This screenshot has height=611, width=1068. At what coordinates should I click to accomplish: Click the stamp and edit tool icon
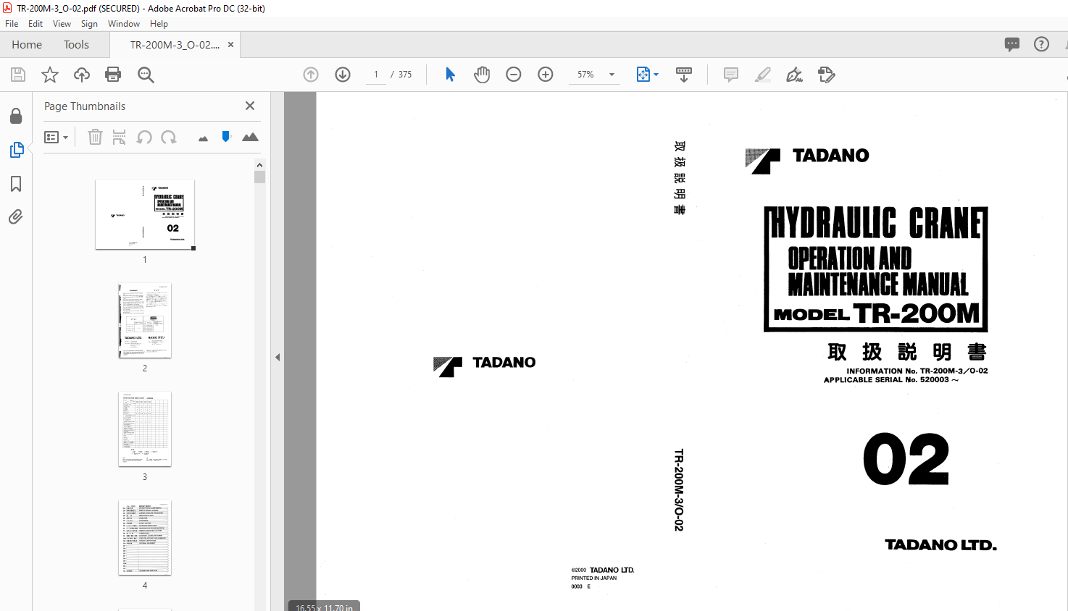tap(827, 75)
